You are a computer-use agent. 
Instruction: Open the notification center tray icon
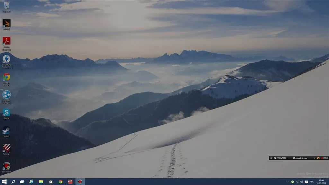click(307, 182)
